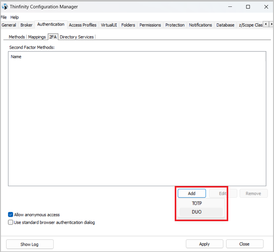Open the Directory Services sub-tab

point(77,37)
